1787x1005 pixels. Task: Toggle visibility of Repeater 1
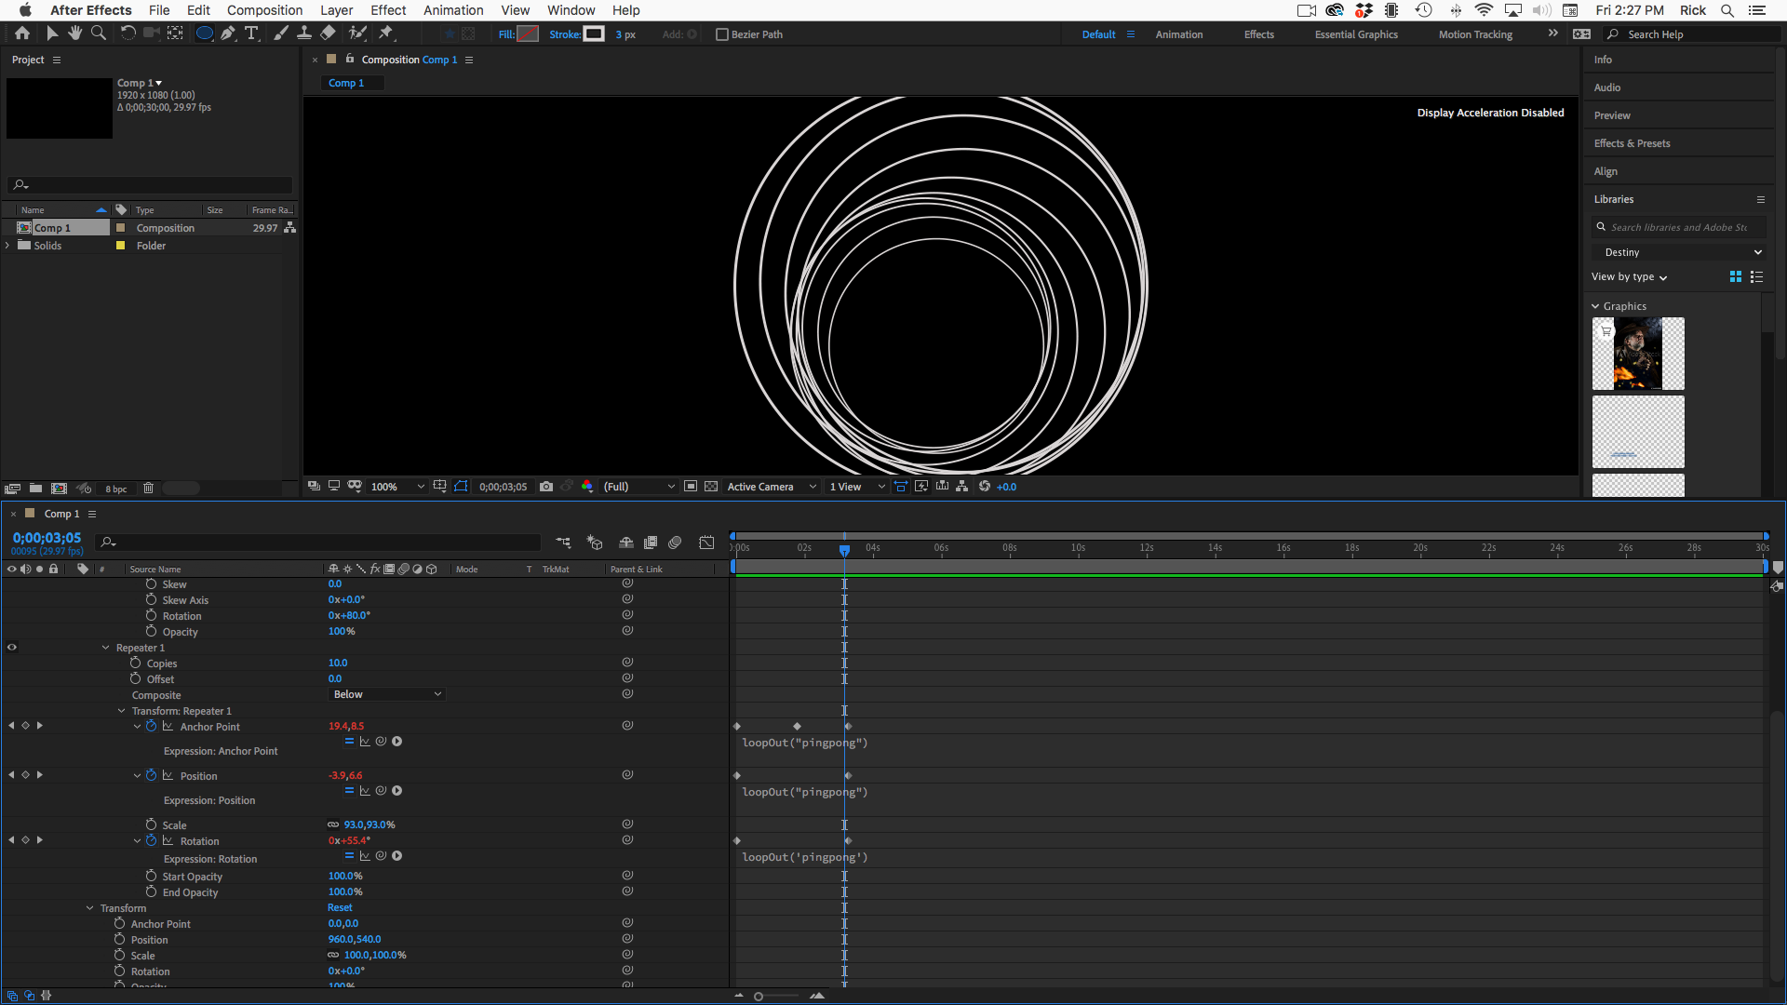[12, 647]
